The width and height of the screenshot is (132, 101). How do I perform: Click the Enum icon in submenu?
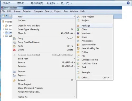(78, 37)
